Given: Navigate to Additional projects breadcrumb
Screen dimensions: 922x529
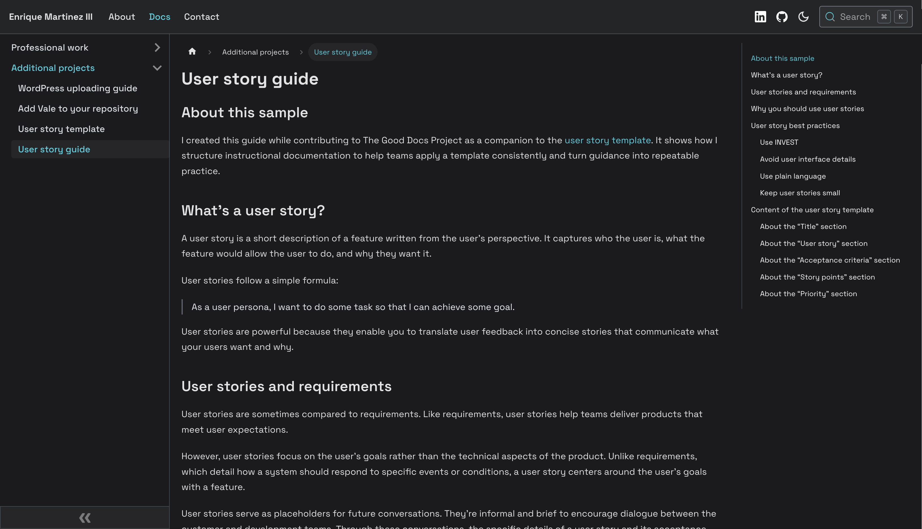Looking at the screenshot, I should (255, 52).
